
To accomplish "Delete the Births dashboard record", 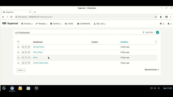I will [29, 58].
